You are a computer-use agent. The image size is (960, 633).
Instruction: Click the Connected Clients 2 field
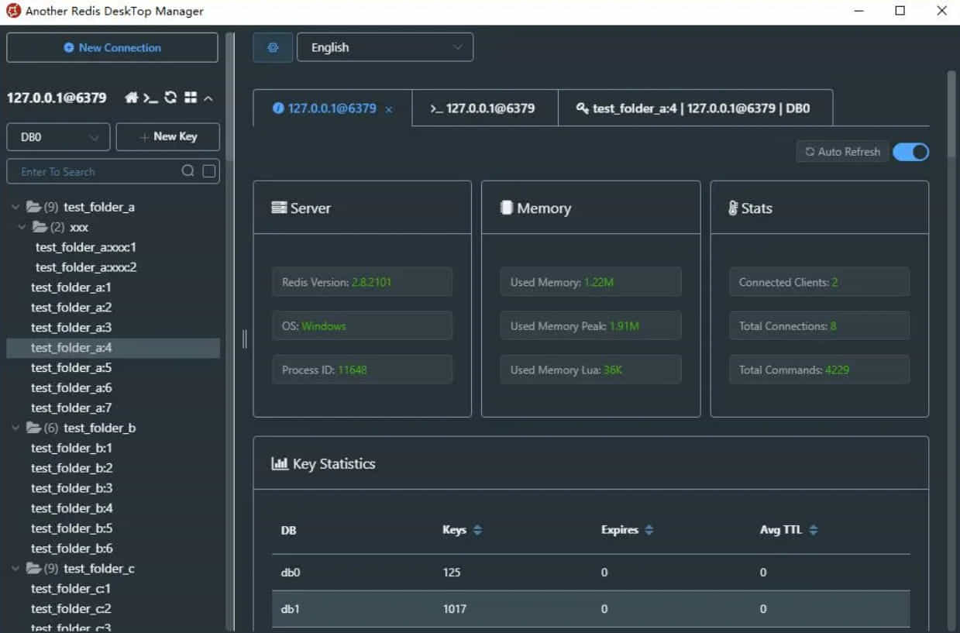point(819,282)
